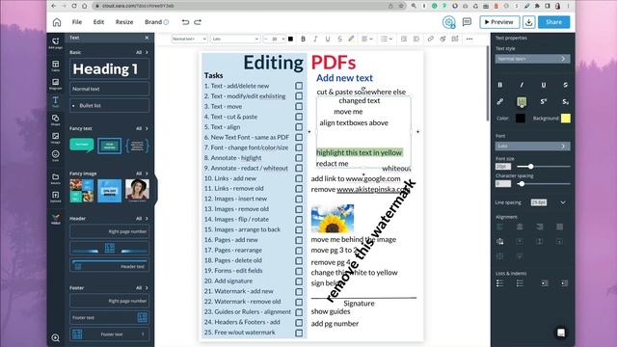The width and height of the screenshot is (617, 347).
Task: Open the Upload tool in sidebar
Action: tap(56, 197)
